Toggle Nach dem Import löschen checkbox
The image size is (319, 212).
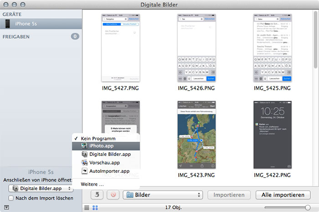[x=11, y=198]
